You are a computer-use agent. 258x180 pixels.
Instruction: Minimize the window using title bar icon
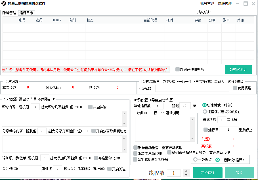tap(238, 4)
